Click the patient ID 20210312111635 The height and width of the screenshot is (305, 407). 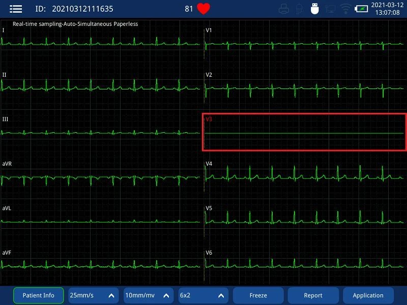point(82,9)
